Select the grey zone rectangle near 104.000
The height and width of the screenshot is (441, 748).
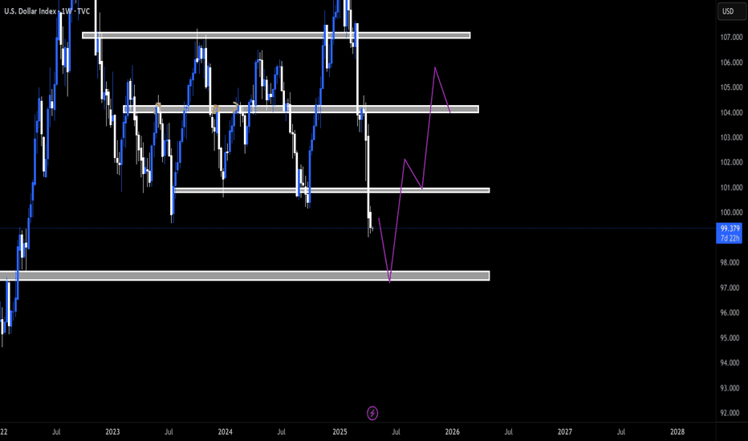click(x=301, y=109)
